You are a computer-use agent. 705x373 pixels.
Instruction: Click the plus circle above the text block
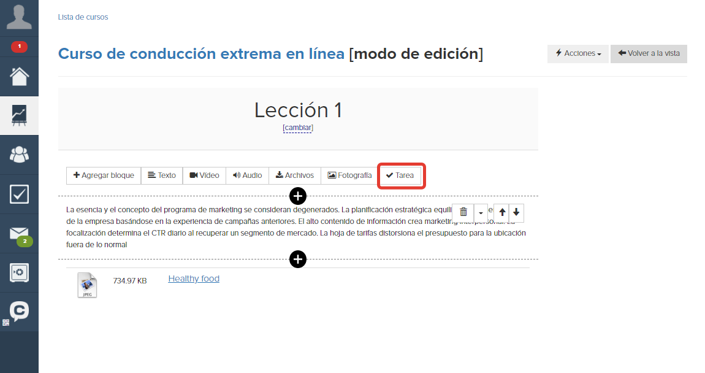(298, 196)
